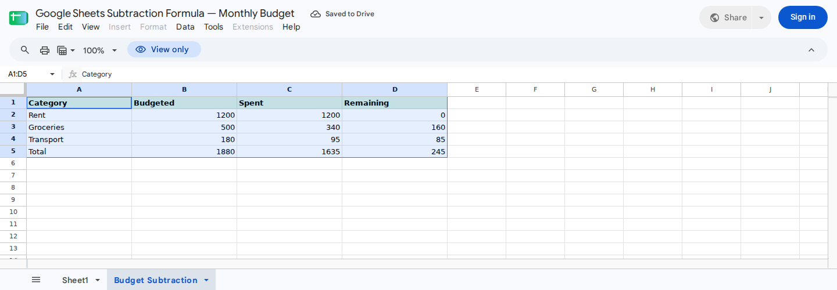This screenshot has height=290, width=837.
Task: Open the Format menu
Action: 153,27
